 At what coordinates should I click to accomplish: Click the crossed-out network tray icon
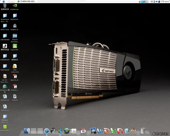pos(152,2)
